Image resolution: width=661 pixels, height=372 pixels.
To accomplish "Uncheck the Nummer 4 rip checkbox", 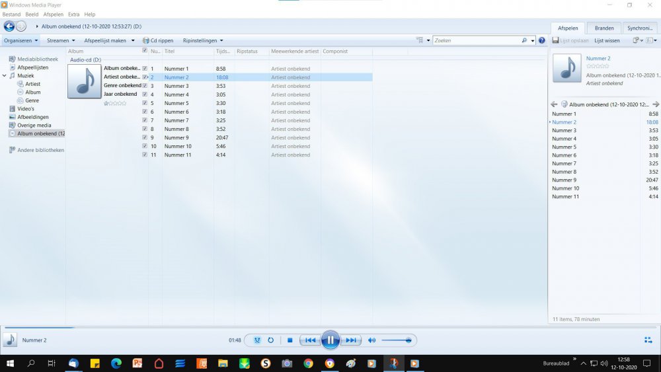I will click(145, 94).
